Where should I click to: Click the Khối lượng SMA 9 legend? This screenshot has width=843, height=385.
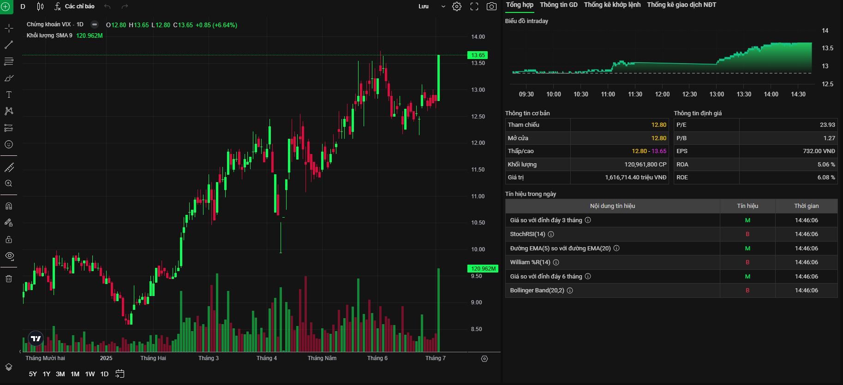(x=49, y=36)
